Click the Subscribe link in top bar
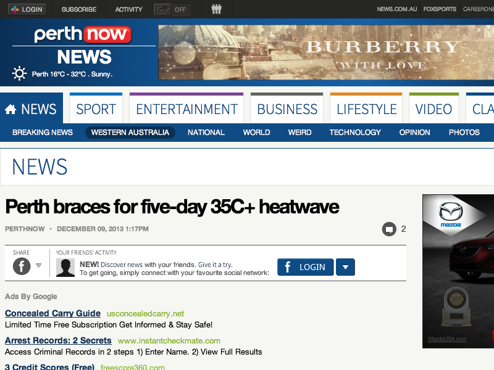This screenshot has height=370, width=494. (x=79, y=9)
